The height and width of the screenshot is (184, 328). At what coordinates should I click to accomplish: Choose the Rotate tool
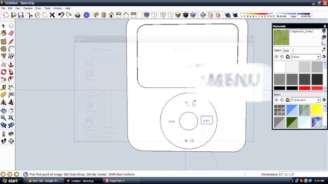[x=4, y=72]
